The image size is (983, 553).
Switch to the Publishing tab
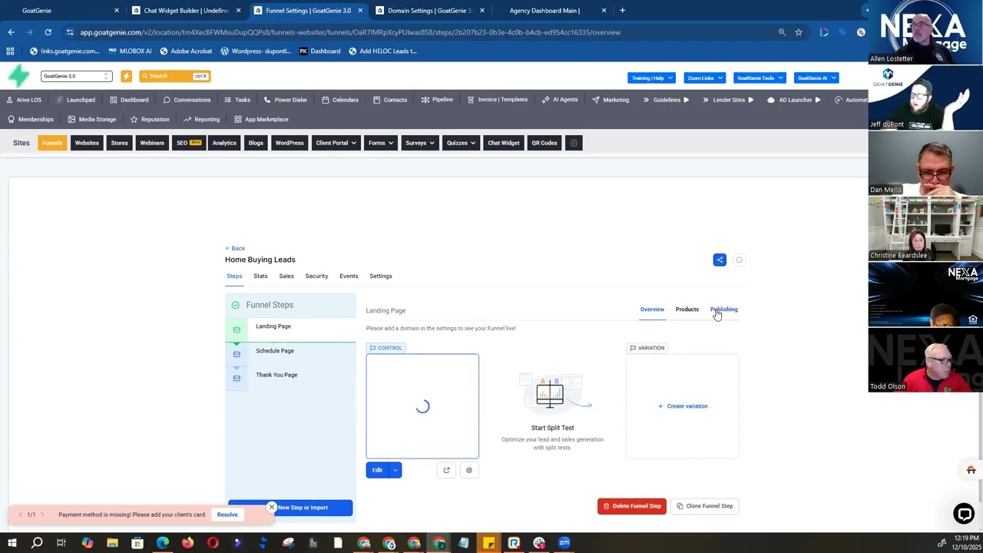click(x=724, y=310)
